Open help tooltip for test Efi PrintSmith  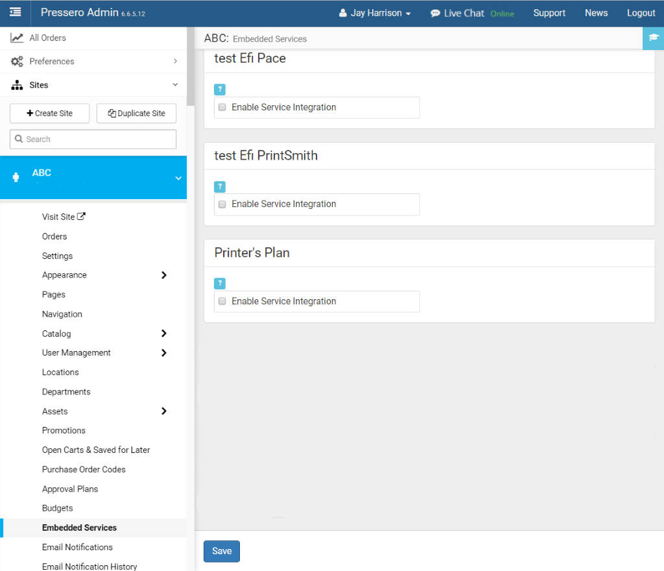[220, 186]
